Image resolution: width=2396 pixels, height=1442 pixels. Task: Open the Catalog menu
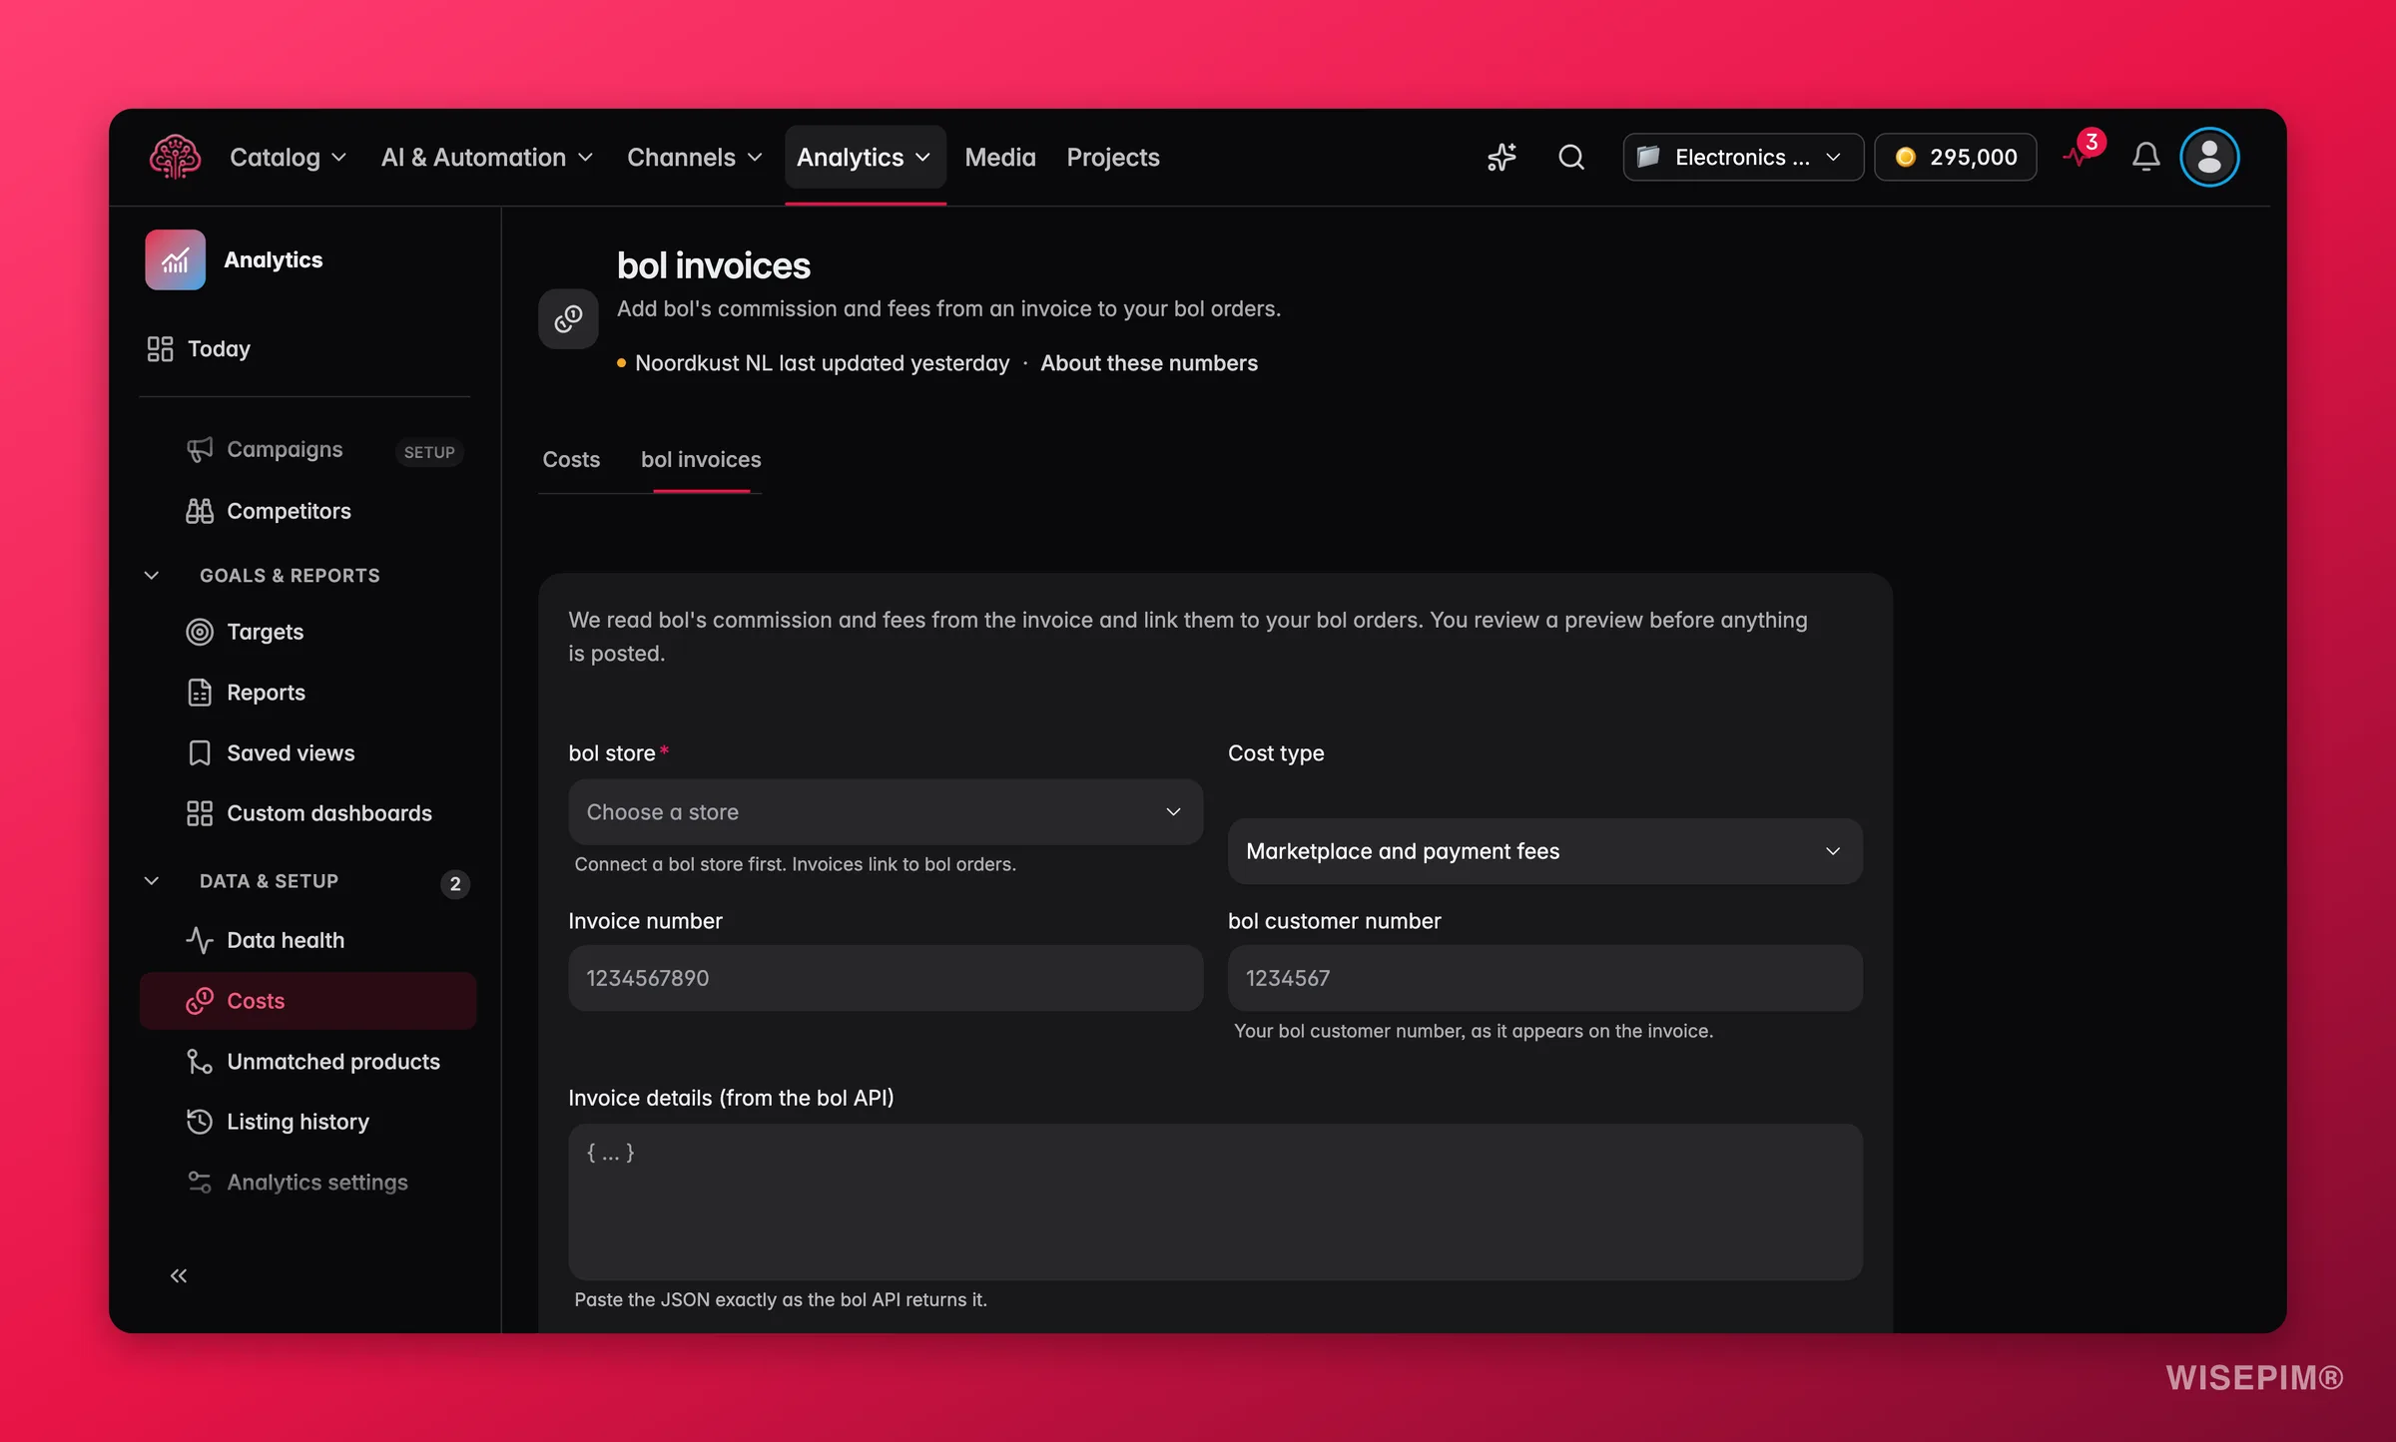tap(288, 157)
